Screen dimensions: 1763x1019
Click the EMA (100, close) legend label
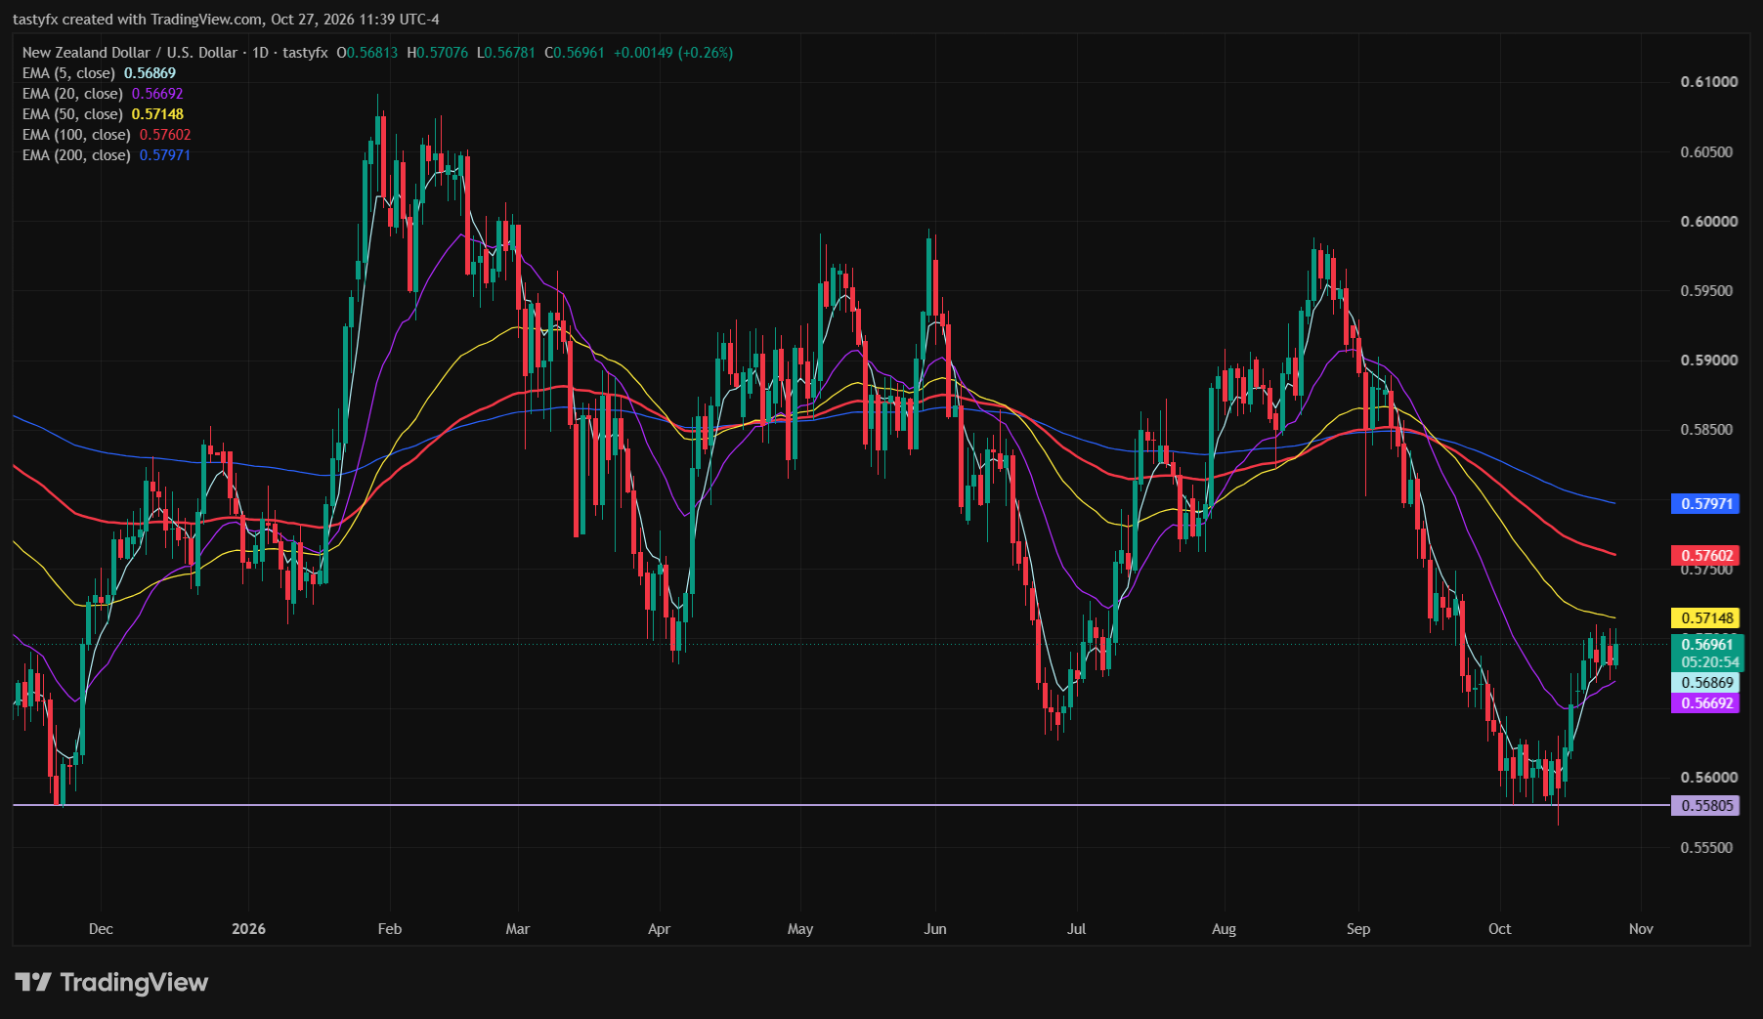tap(76, 135)
